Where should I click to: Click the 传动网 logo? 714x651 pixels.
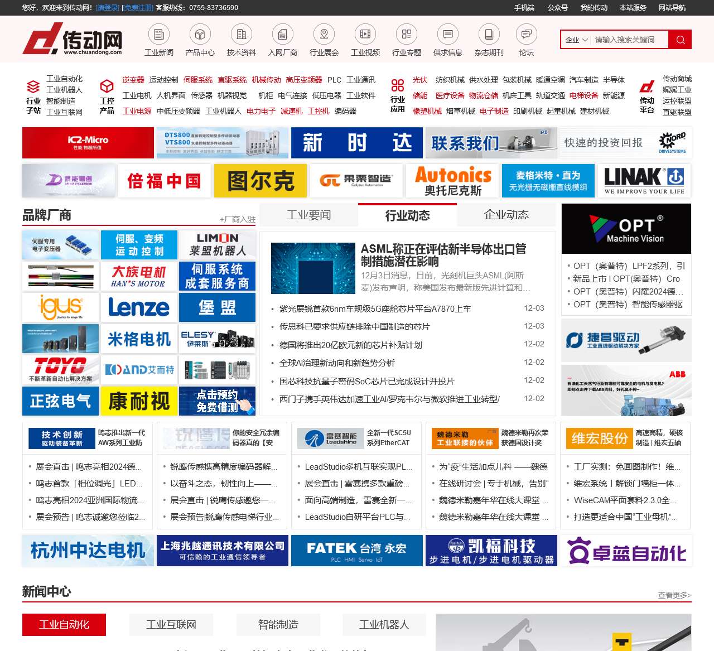73,39
